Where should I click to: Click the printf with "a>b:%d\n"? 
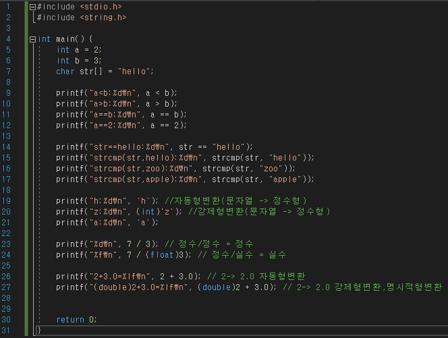[117, 104]
